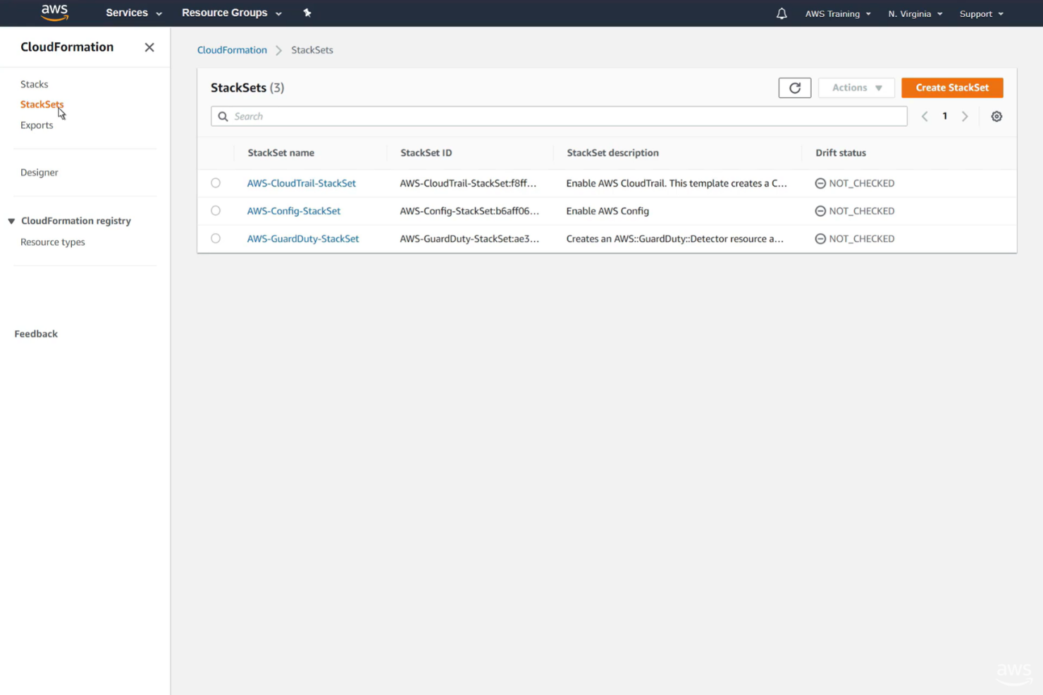Screen dimensions: 1043x695
Task: Open the AWS-Config-StackSet link
Action: point(293,211)
